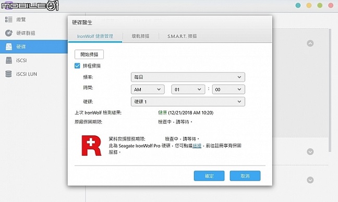Image resolution: width=338 pixels, height=202 pixels.
Task: Click the 資料救援服務期限 label
Action: tap(127, 139)
